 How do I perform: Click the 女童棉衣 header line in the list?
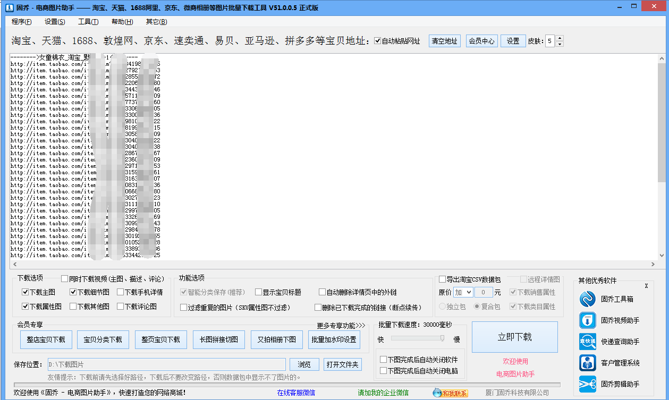click(74, 57)
